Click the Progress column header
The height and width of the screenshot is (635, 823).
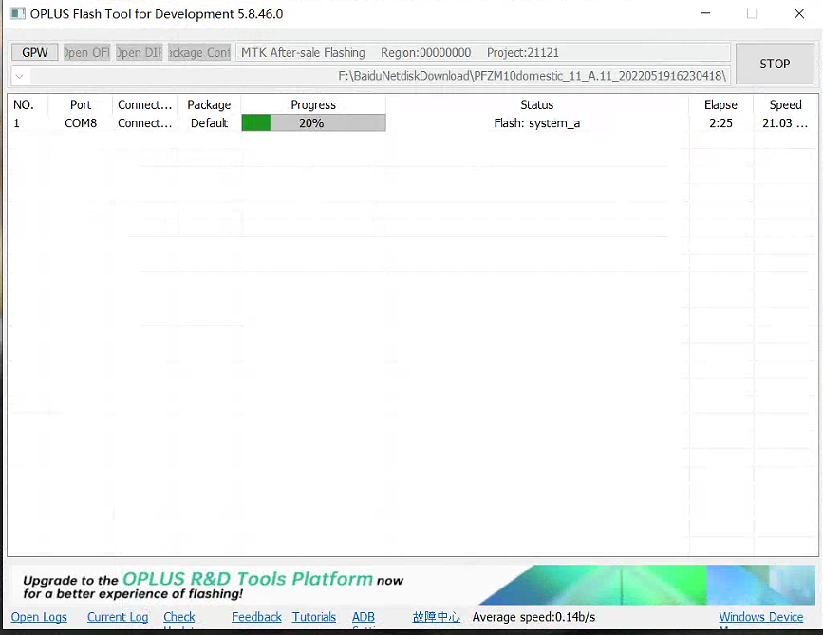pyautogui.click(x=313, y=105)
